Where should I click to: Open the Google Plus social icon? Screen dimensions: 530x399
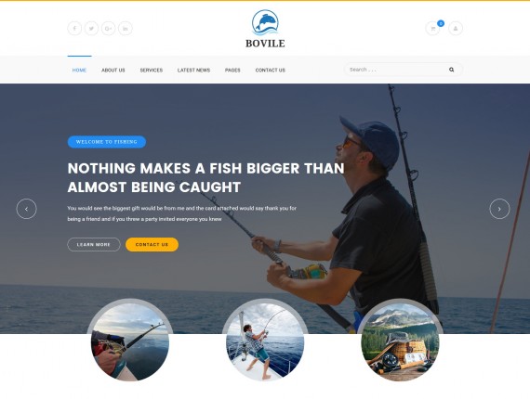pos(108,29)
